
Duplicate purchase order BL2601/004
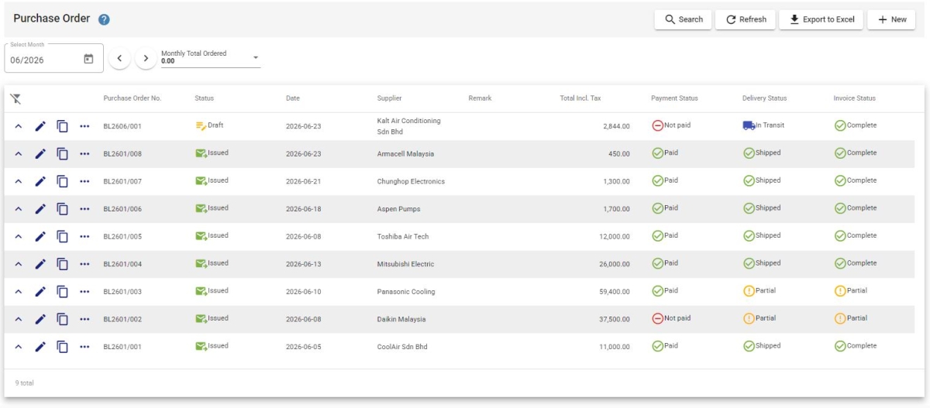[x=63, y=264]
